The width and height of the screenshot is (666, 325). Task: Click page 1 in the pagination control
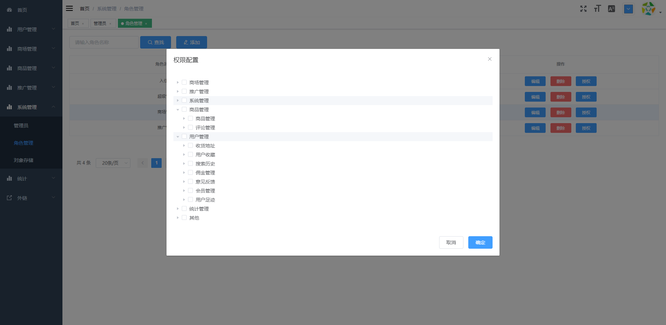[156, 163]
